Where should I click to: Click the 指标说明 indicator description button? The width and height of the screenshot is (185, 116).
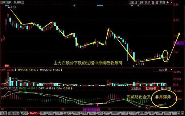pyautogui.click(x=166, y=88)
